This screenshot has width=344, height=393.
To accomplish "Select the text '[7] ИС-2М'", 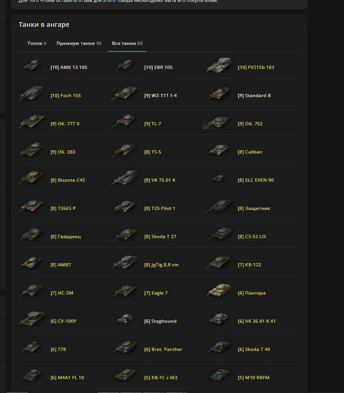I will [x=62, y=293].
